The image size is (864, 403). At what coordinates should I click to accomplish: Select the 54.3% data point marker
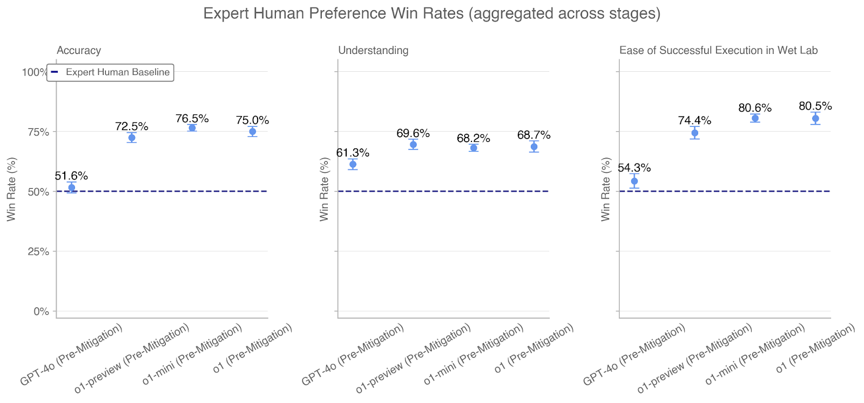pos(634,181)
